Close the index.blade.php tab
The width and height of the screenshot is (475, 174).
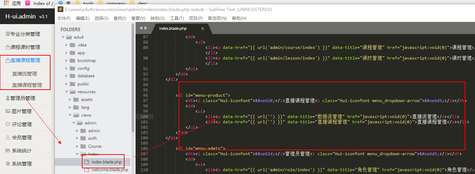point(202,28)
